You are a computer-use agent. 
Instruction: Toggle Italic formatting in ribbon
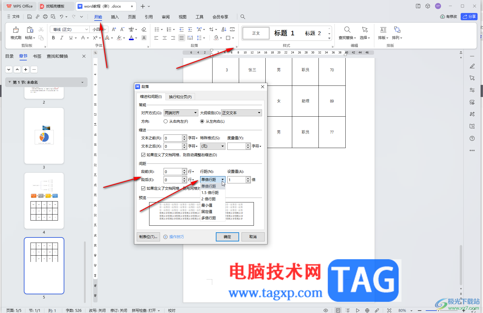click(x=62, y=38)
